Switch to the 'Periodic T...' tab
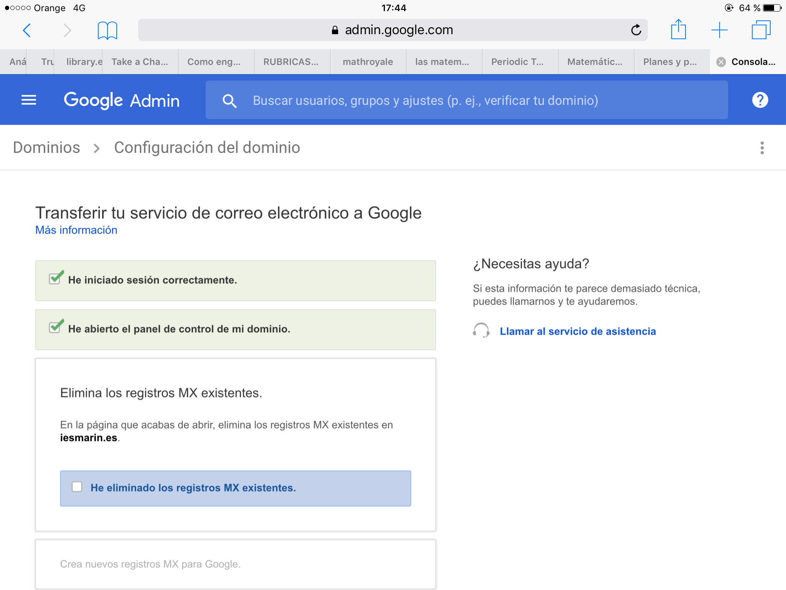The image size is (786, 590). (x=517, y=62)
